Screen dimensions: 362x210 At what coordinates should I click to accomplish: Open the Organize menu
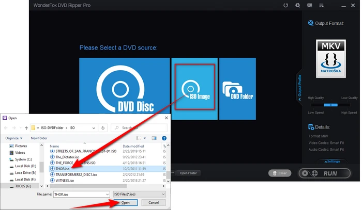[14, 138]
